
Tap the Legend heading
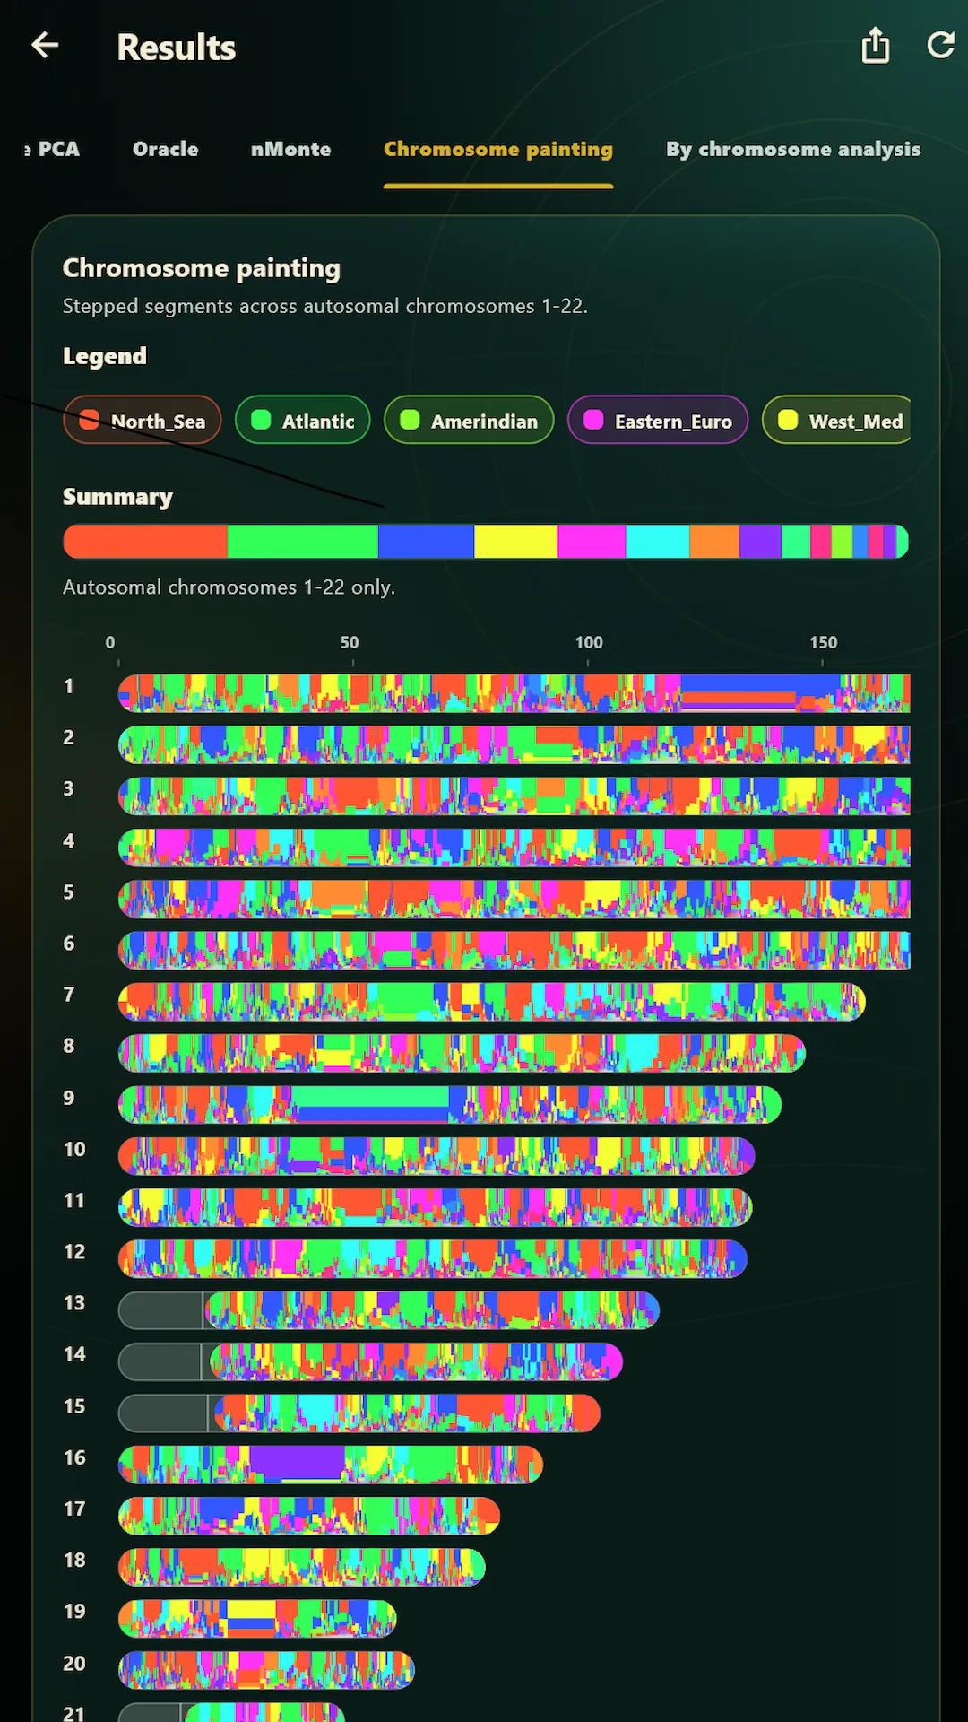click(x=105, y=356)
